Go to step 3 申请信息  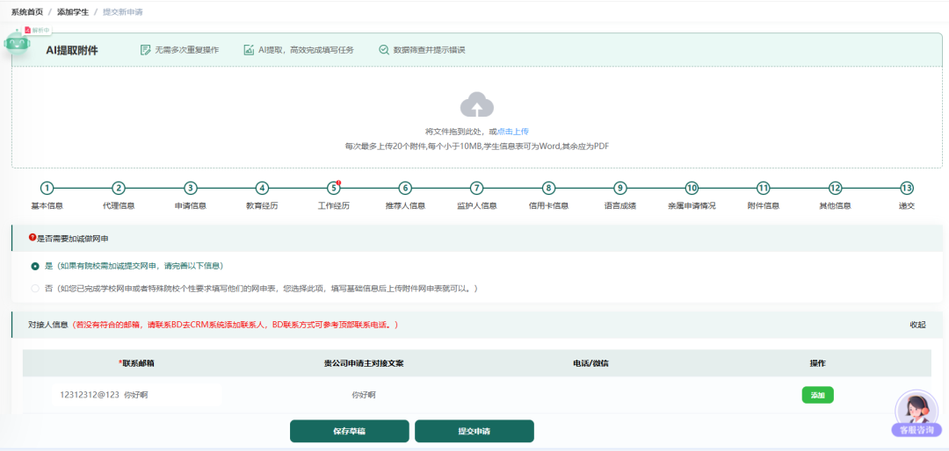point(191,188)
